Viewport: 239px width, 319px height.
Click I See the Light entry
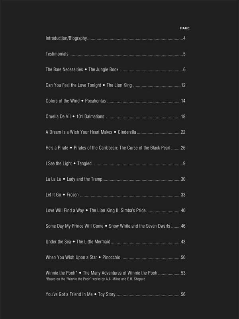point(69,163)
